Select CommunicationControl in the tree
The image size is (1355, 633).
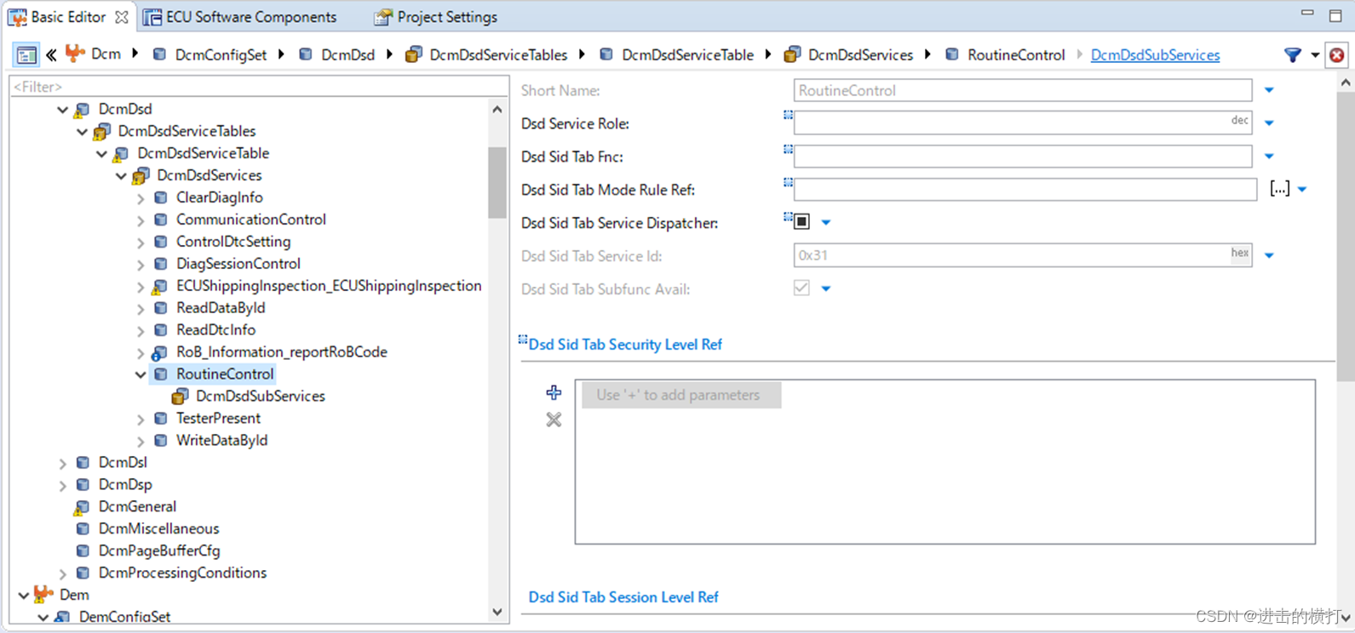click(251, 220)
